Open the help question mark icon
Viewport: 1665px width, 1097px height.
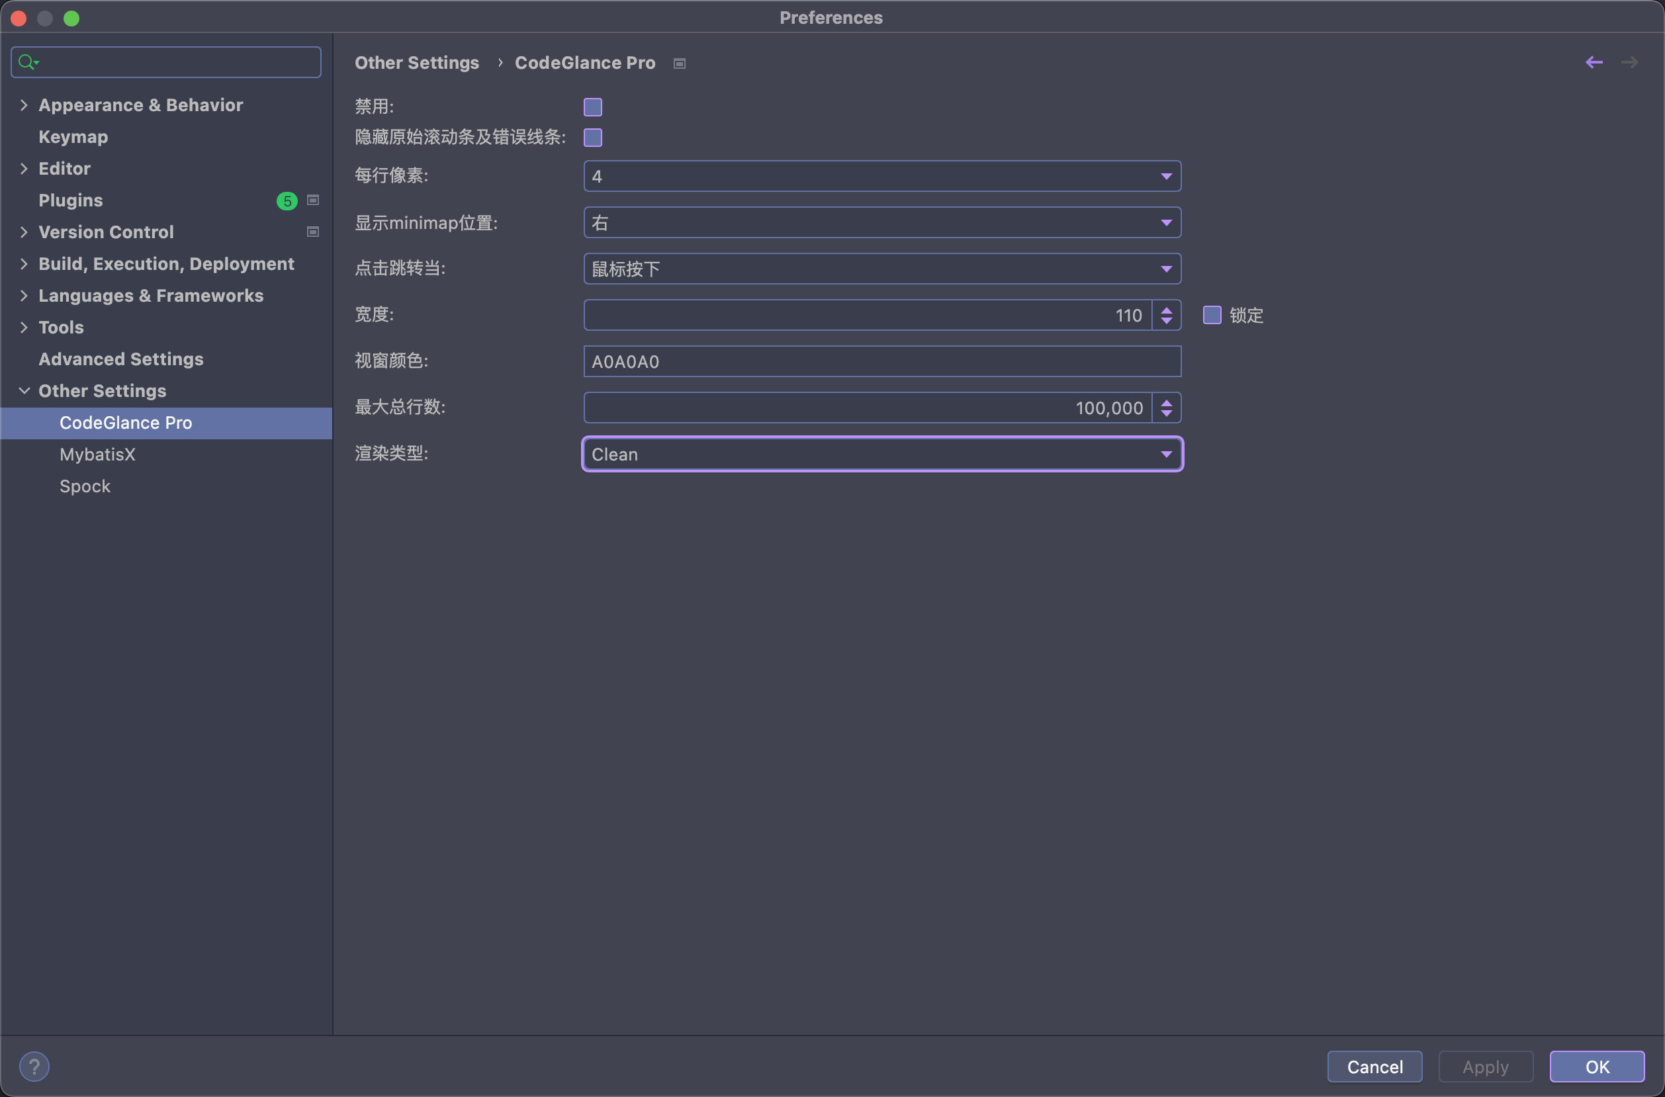click(34, 1065)
